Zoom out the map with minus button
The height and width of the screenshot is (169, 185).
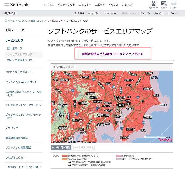[x=73, y=67]
